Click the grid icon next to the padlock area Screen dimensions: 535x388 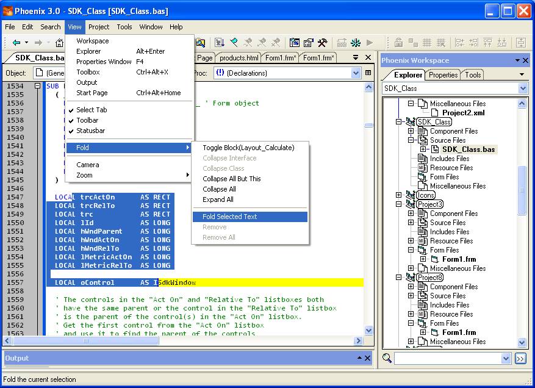tap(427, 43)
